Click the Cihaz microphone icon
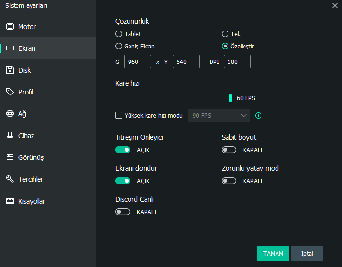 10,136
